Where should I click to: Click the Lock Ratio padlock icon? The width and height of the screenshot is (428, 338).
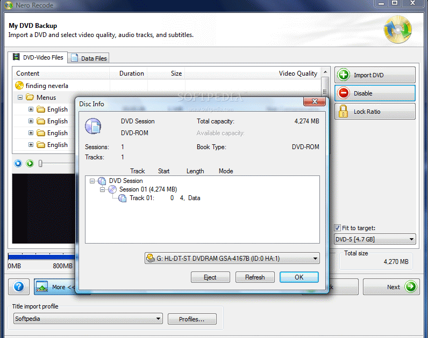click(x=343, y=112)
